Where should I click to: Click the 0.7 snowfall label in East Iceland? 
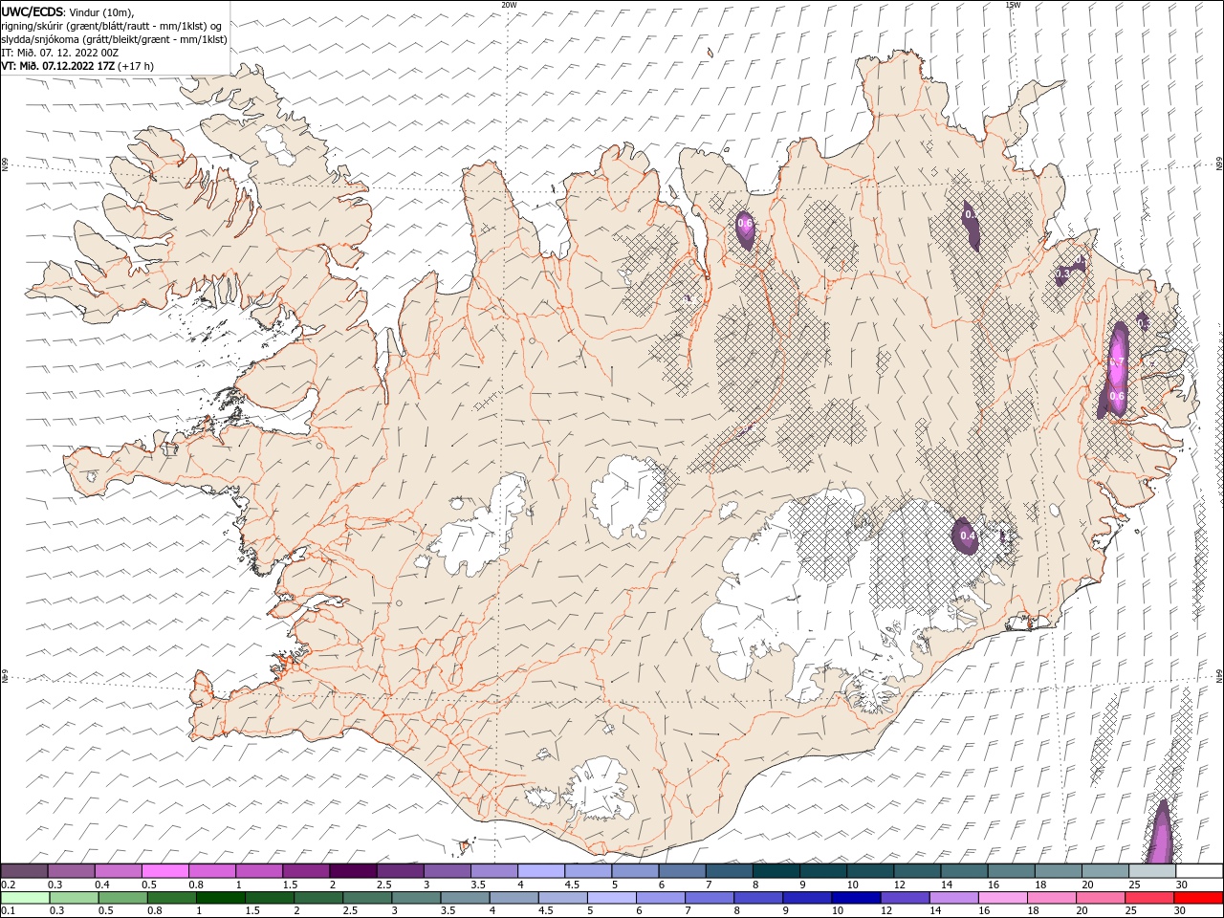tap(1116, 361)
